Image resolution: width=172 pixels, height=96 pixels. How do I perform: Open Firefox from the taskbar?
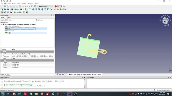42,94
